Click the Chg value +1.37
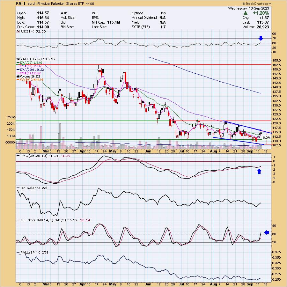Image resolution: width=287 pixels, height=287 pixels. coord(264,18)
